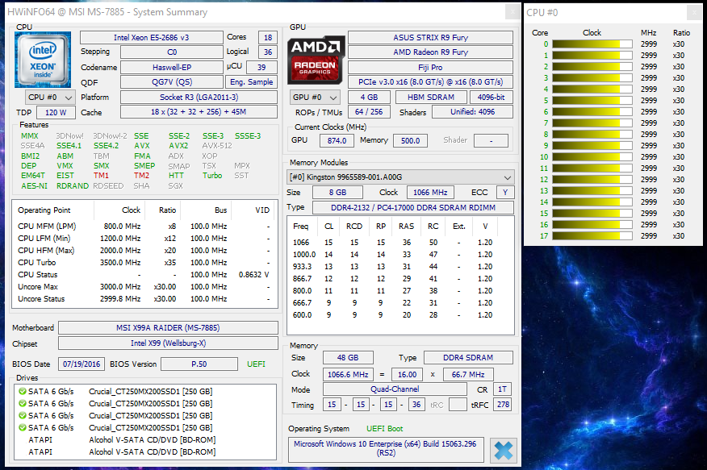Click the green UEFI label beside BIOS Version

256,364
